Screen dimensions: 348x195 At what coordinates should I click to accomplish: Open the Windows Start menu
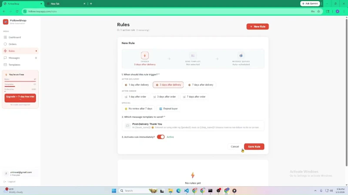coord(114,191)
